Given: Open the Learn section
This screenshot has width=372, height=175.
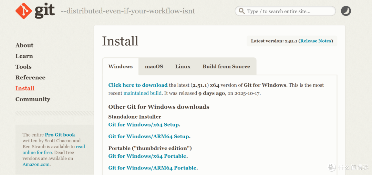Looking at the screenshot, I should pos(24,56).
